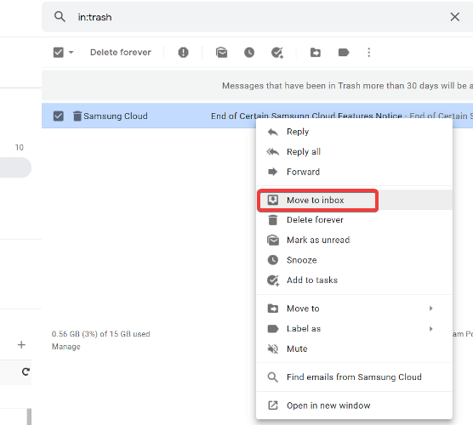Click the Mark as unread toolbar icon

pyautogui.click(x=221, y=53)
